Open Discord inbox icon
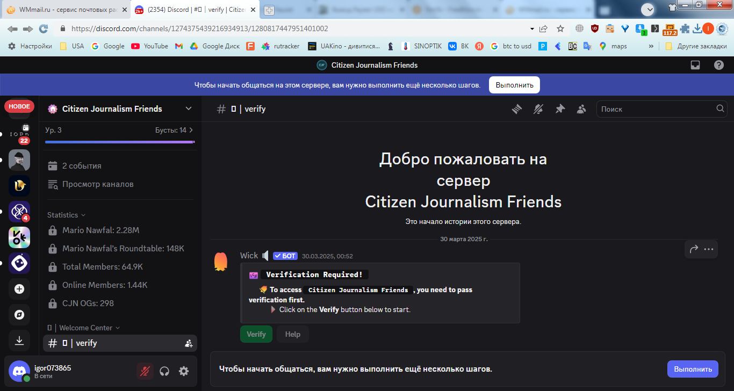This screenshot has width=734, height=391. 695,65
